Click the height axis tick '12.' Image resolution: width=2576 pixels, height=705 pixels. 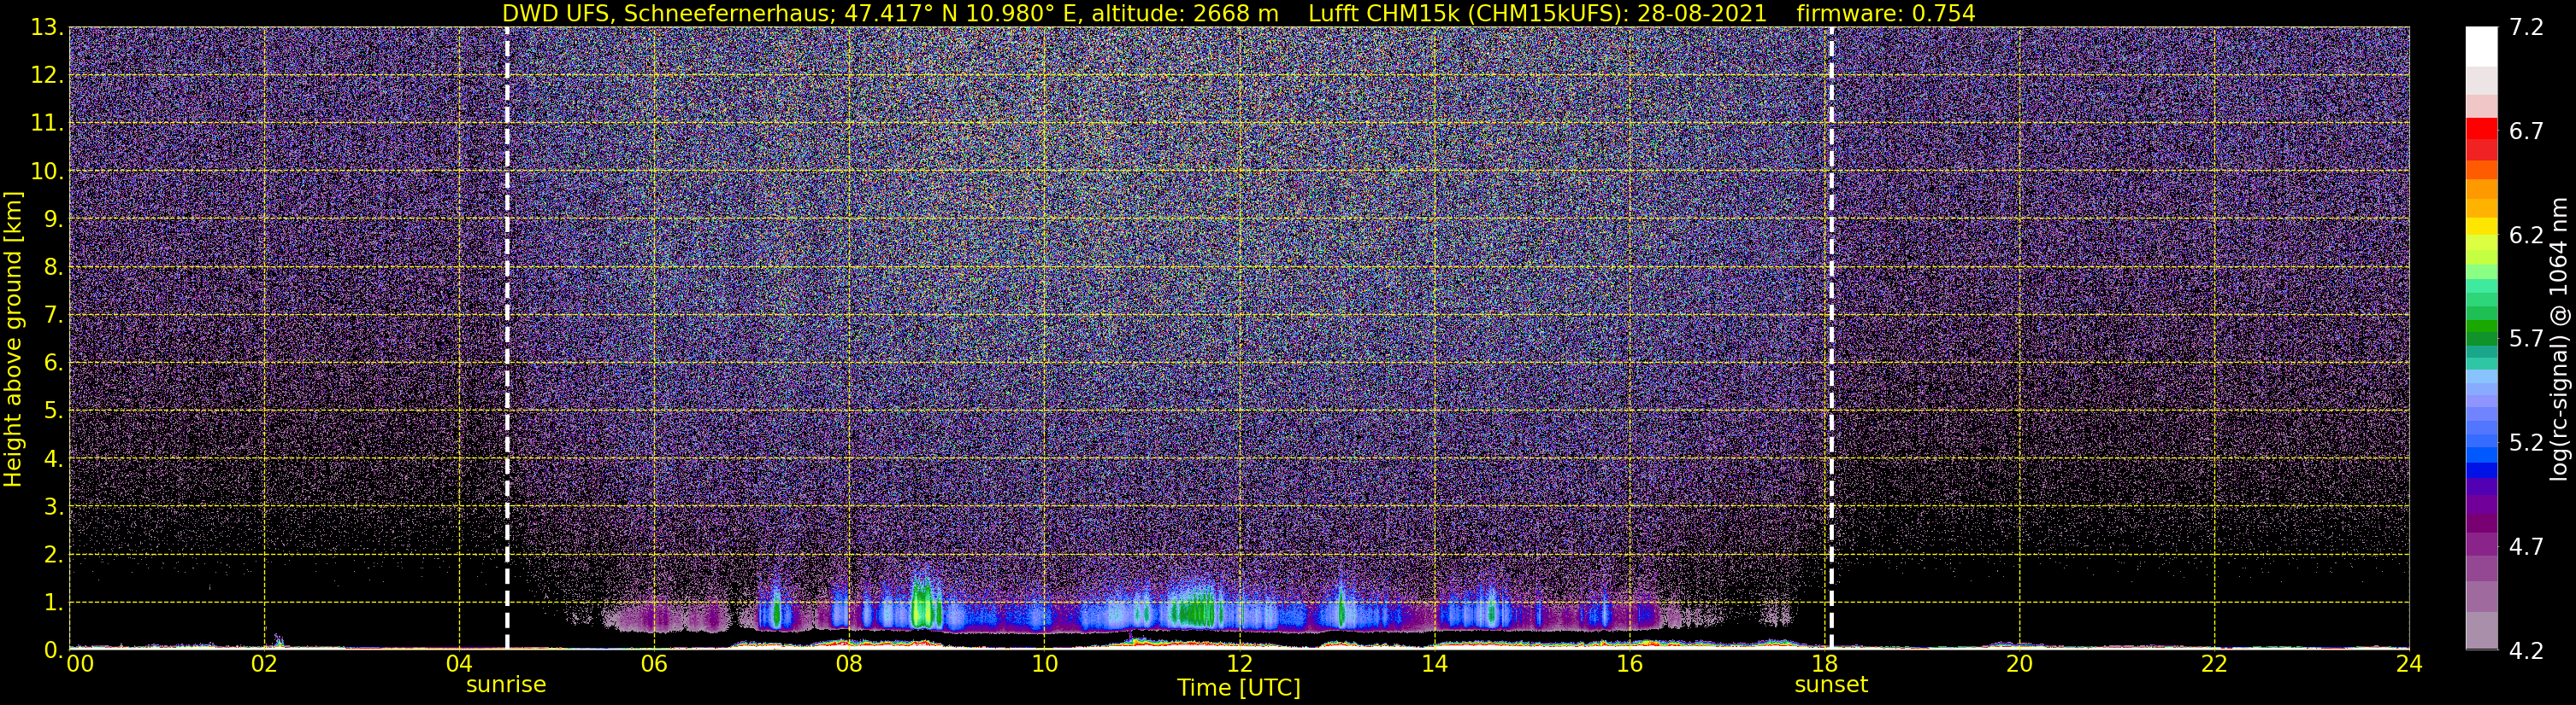[47, 76]
